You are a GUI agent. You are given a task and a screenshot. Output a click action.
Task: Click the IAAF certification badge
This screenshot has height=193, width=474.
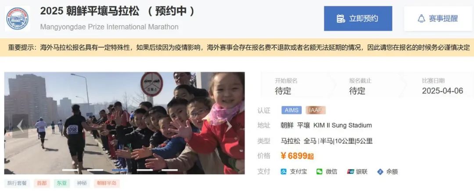(316, 110)
